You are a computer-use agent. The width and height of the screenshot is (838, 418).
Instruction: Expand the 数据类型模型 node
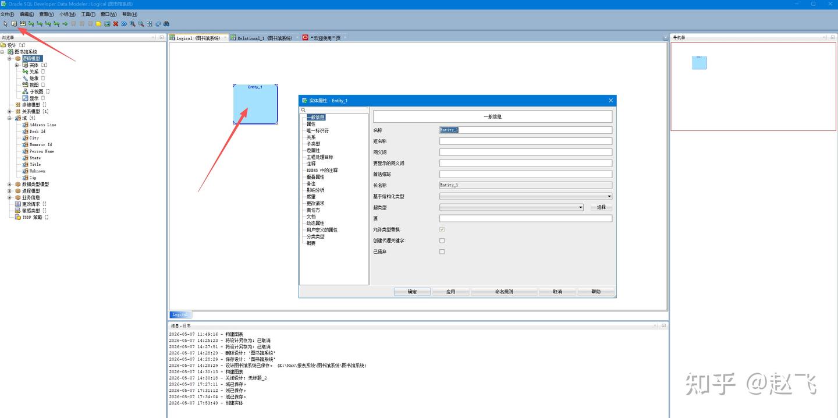[9, 184]
